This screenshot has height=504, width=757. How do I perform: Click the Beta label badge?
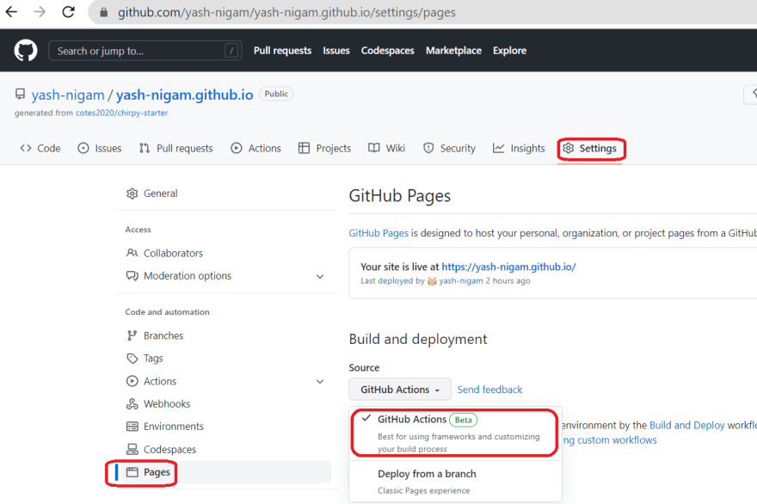coord(463,420)
